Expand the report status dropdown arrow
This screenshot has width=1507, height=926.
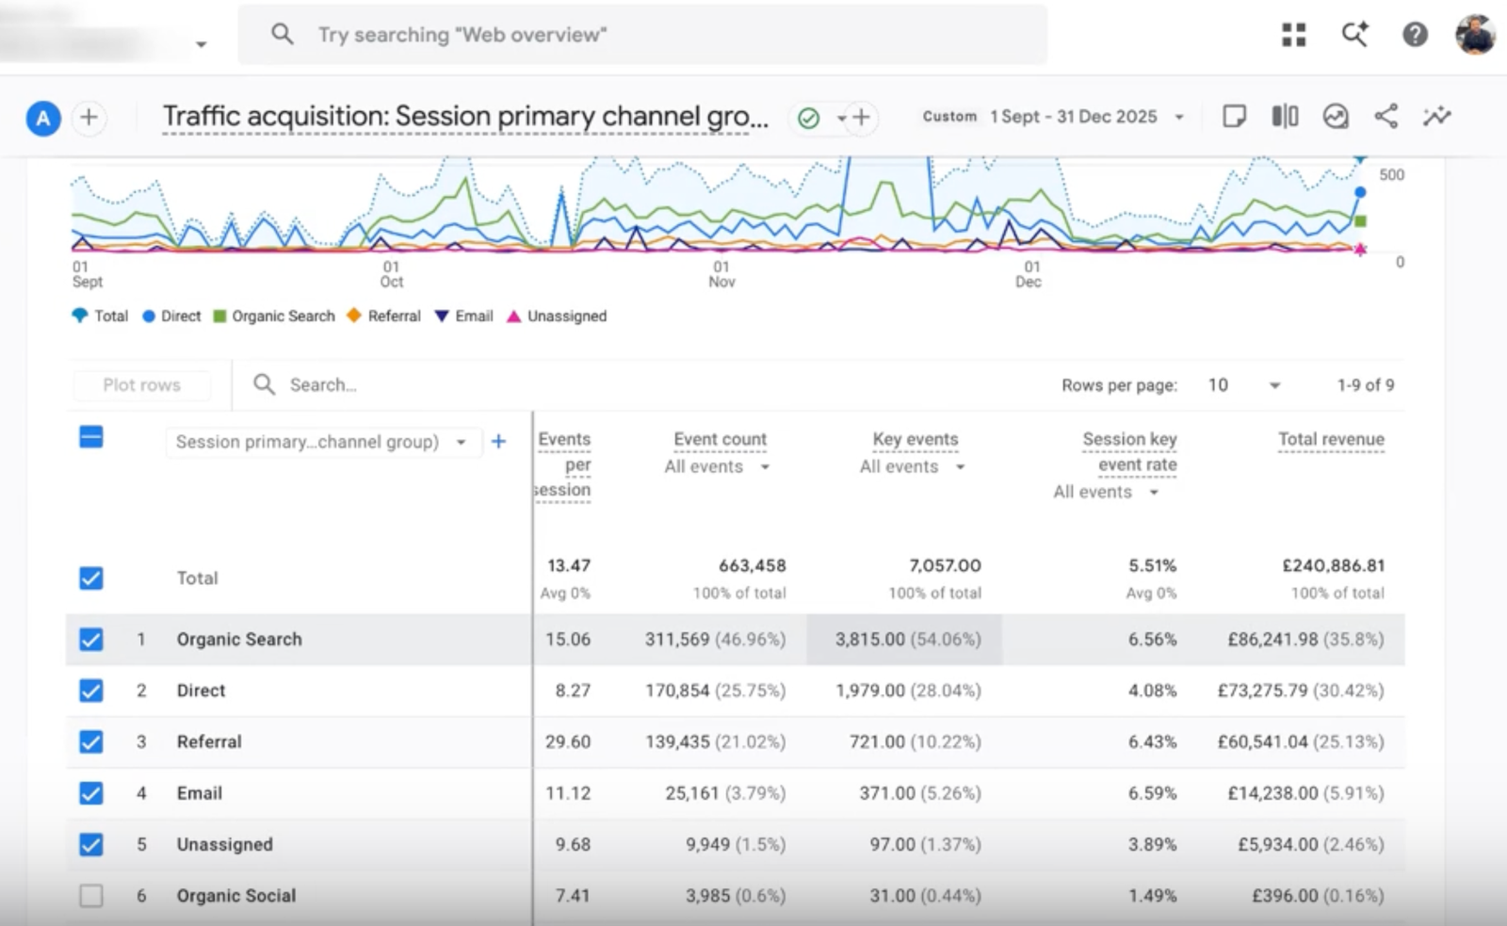[x=840, y=119]
